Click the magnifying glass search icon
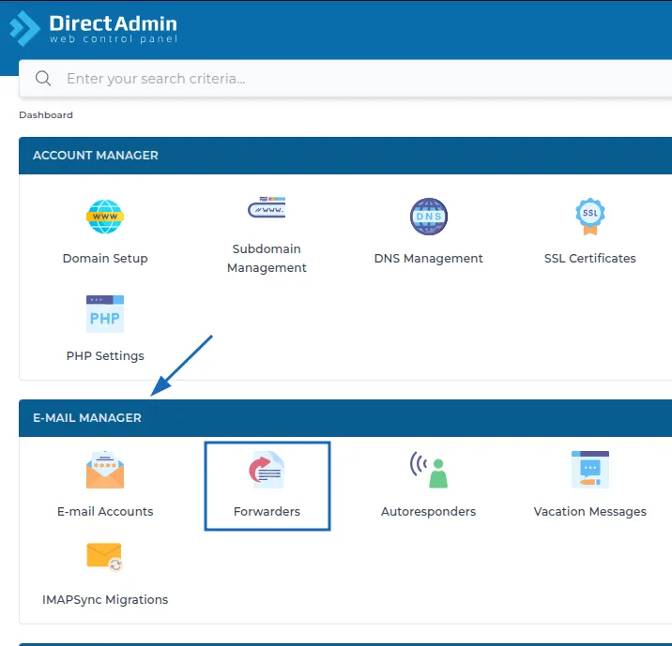 43,79
